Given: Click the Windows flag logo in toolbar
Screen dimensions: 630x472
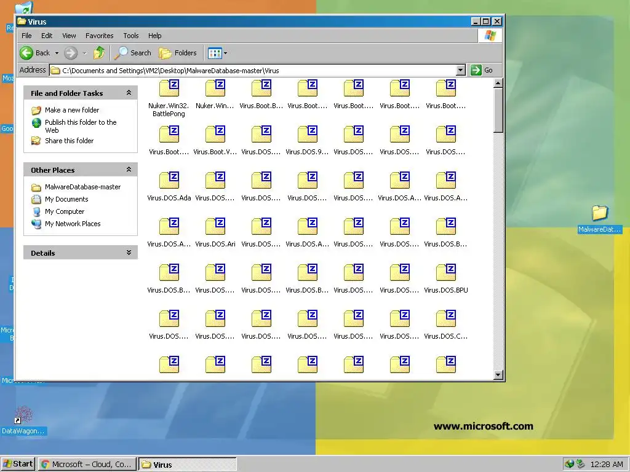Looking at the screenshot, I should (490, 36).
